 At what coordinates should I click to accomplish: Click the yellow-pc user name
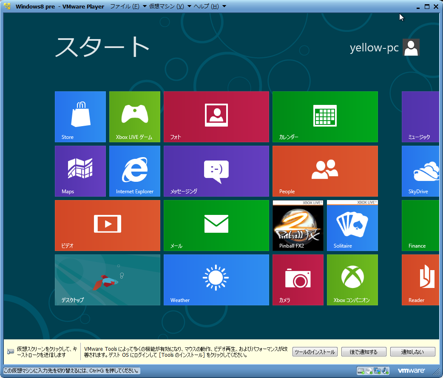pyautogui.click(x=374, y=48)
